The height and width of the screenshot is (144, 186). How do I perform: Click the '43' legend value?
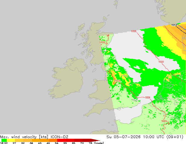pyautogui.click(x=40, y=143)
